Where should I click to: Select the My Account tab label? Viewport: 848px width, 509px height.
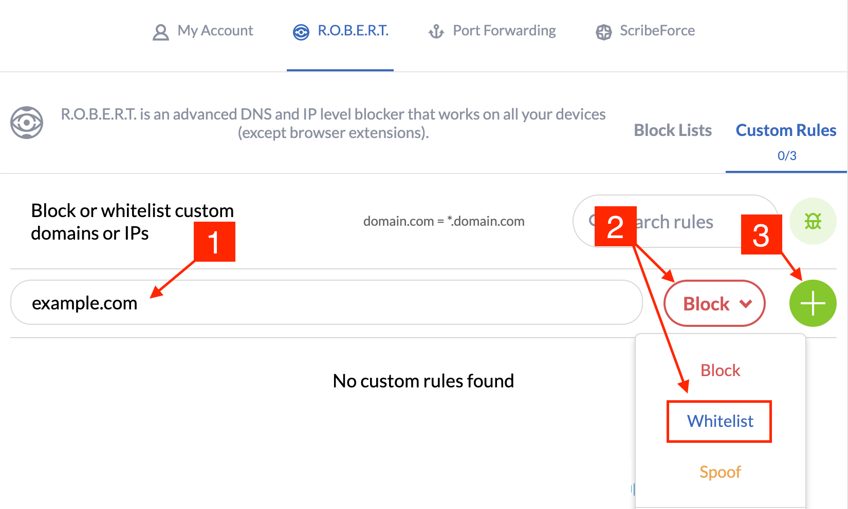[x=214, y=31]
